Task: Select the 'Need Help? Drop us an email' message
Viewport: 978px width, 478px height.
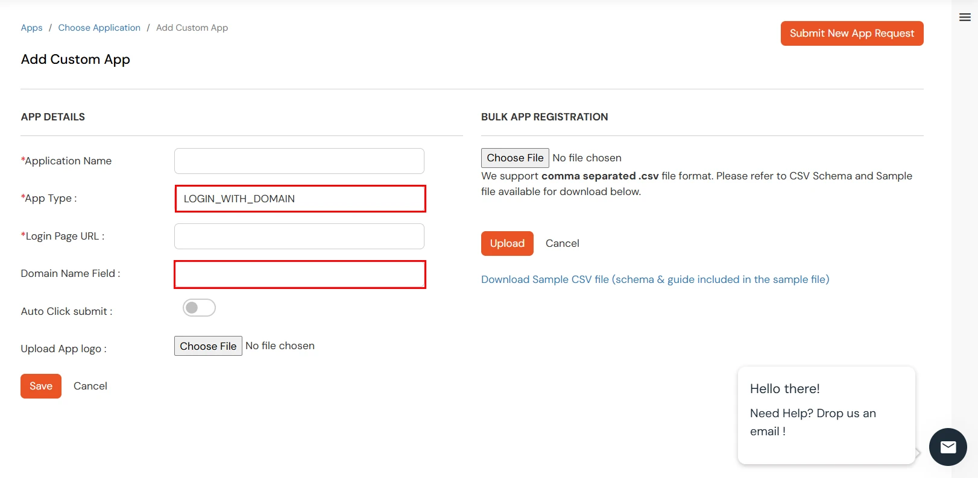Action: tap(813, 422)
